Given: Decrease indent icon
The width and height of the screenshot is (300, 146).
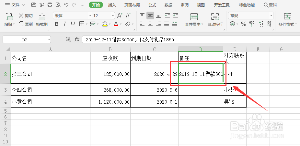Looking at the screenshot, I should (167, 16).
